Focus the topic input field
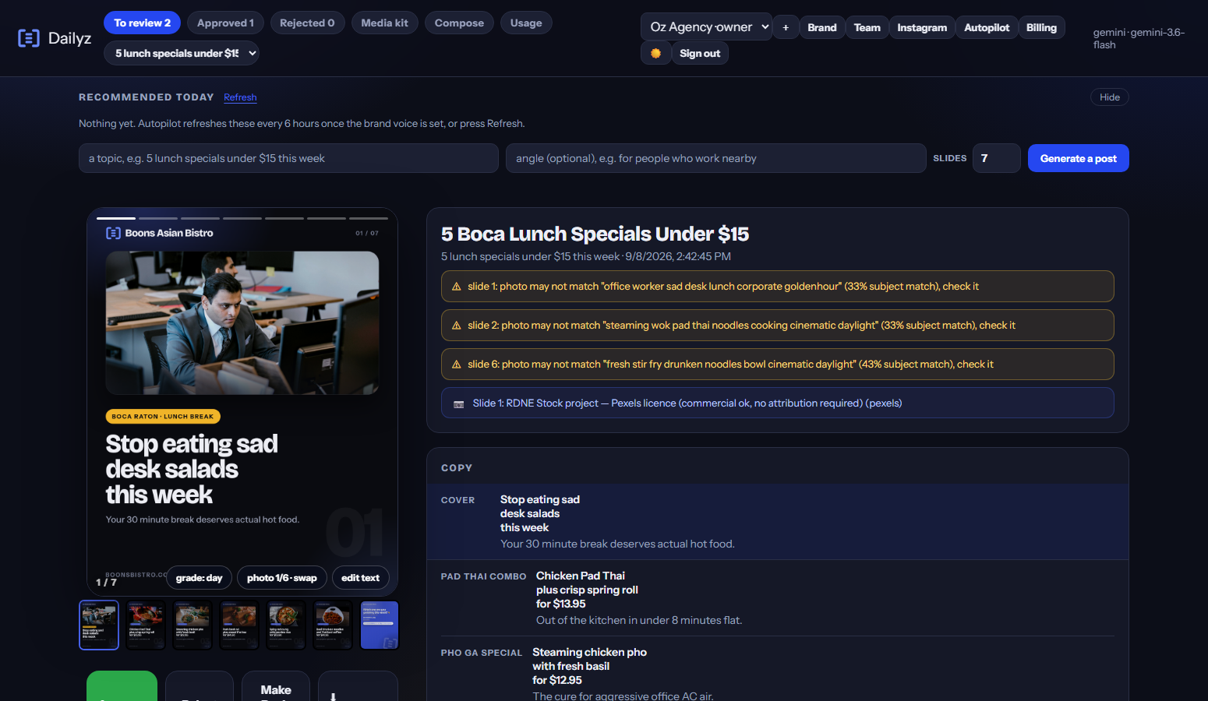 (288, 158)
